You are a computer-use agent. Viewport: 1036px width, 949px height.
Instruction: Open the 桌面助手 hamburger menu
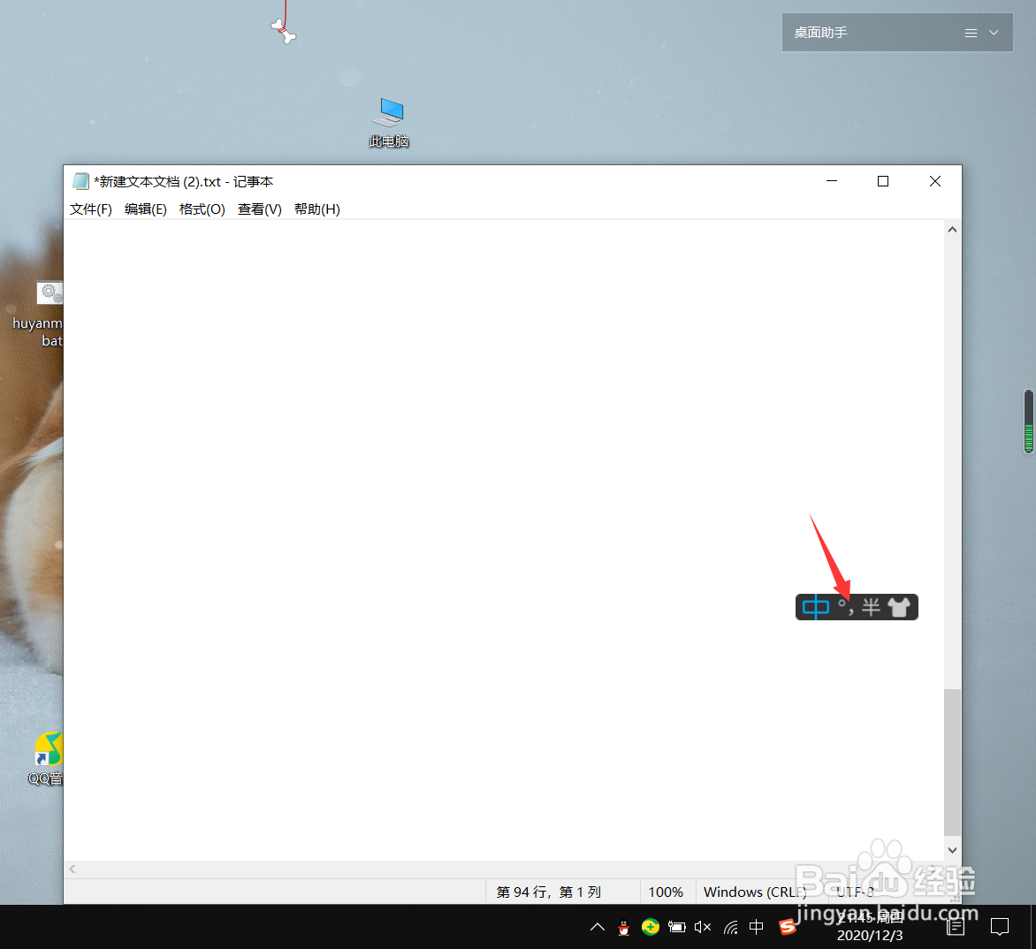(971, 33)
